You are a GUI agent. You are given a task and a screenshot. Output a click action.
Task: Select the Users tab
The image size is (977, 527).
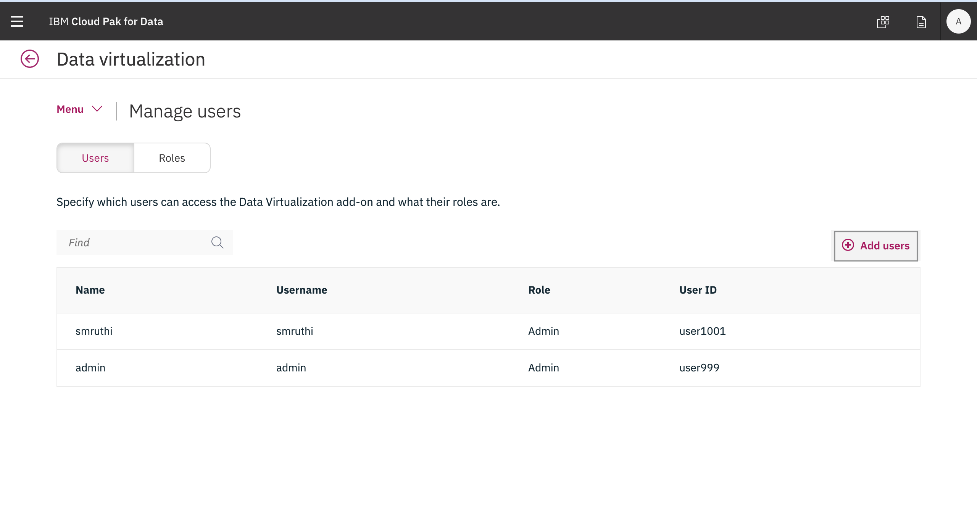point(95,158)
